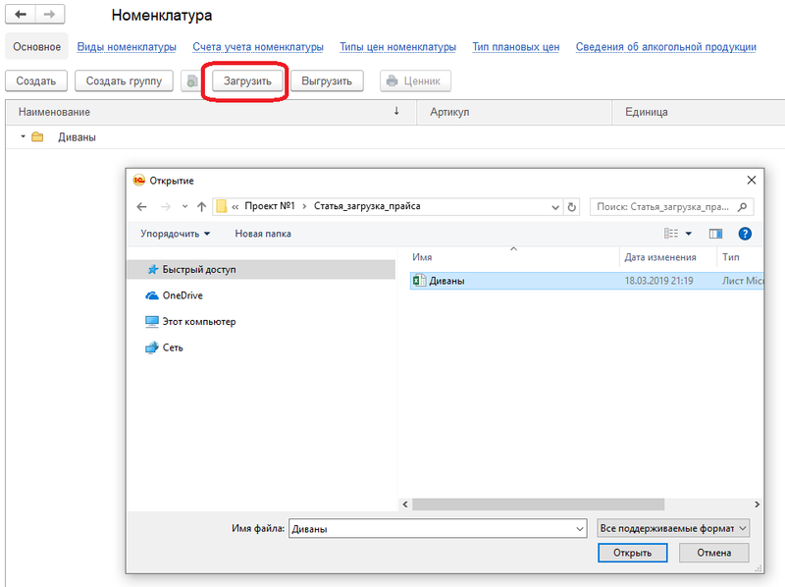
Task: Go back with the 1C left arrow
Action: [20, 14]
